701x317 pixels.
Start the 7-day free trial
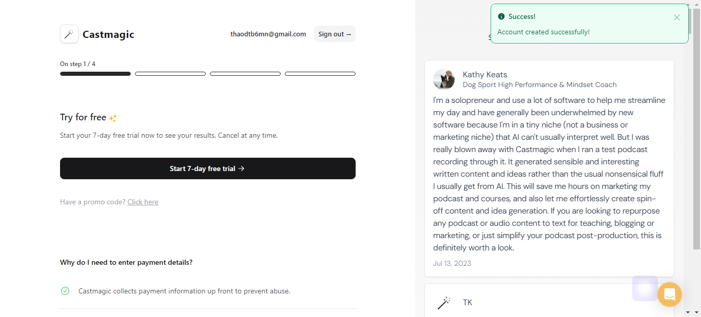click(x=208, y=168)
